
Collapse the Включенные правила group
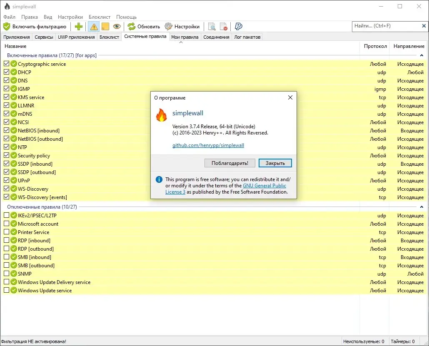(422, 55)
